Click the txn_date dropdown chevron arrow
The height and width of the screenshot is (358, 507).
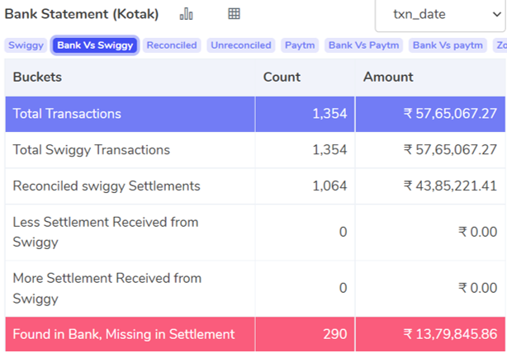pyautogui.click(x=496, y=15)
